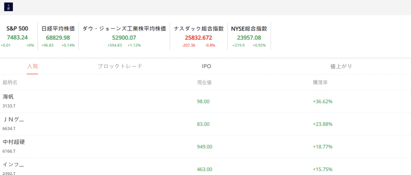Click the Nikkei change +96.83

(x=47, y=45)
